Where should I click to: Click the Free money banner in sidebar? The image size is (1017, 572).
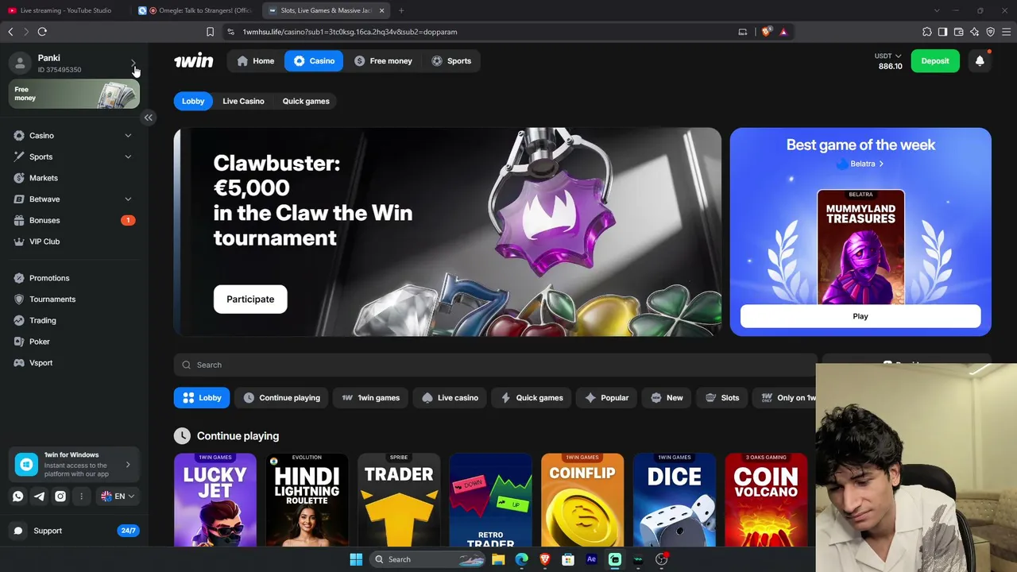click(74, 94)
